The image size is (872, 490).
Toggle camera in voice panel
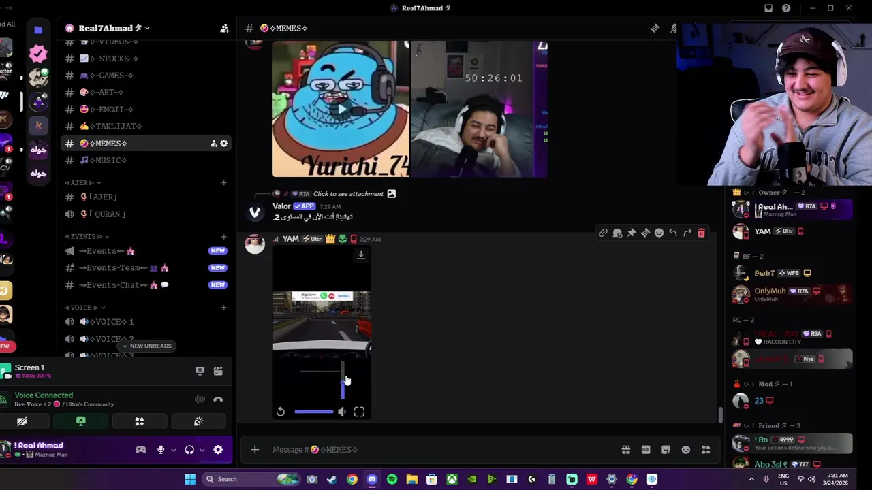point(22,421)
